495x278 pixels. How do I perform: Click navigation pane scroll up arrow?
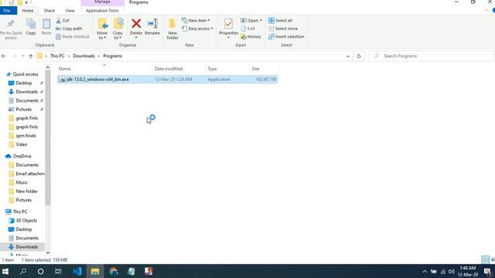click(x=48, y=67)
